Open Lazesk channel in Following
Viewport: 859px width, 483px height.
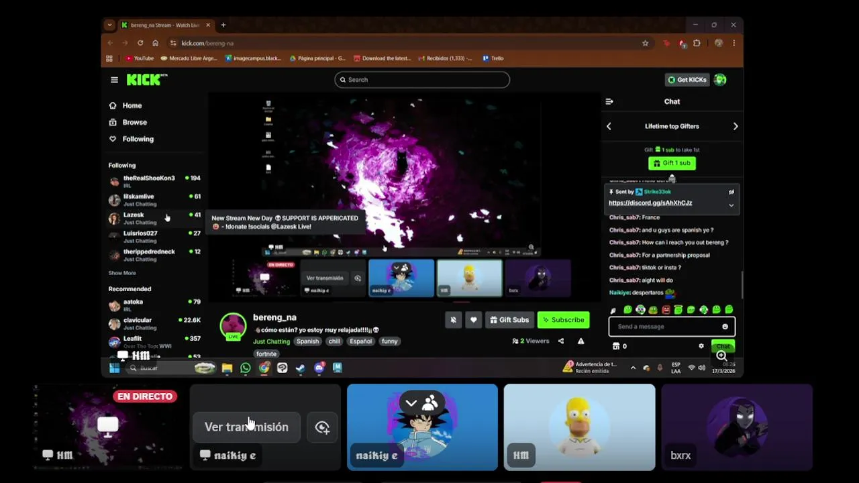click(154, 218)
